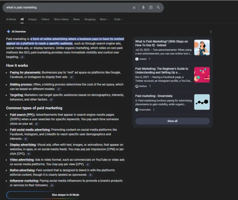Open search by image camera icon

[151, 7]
